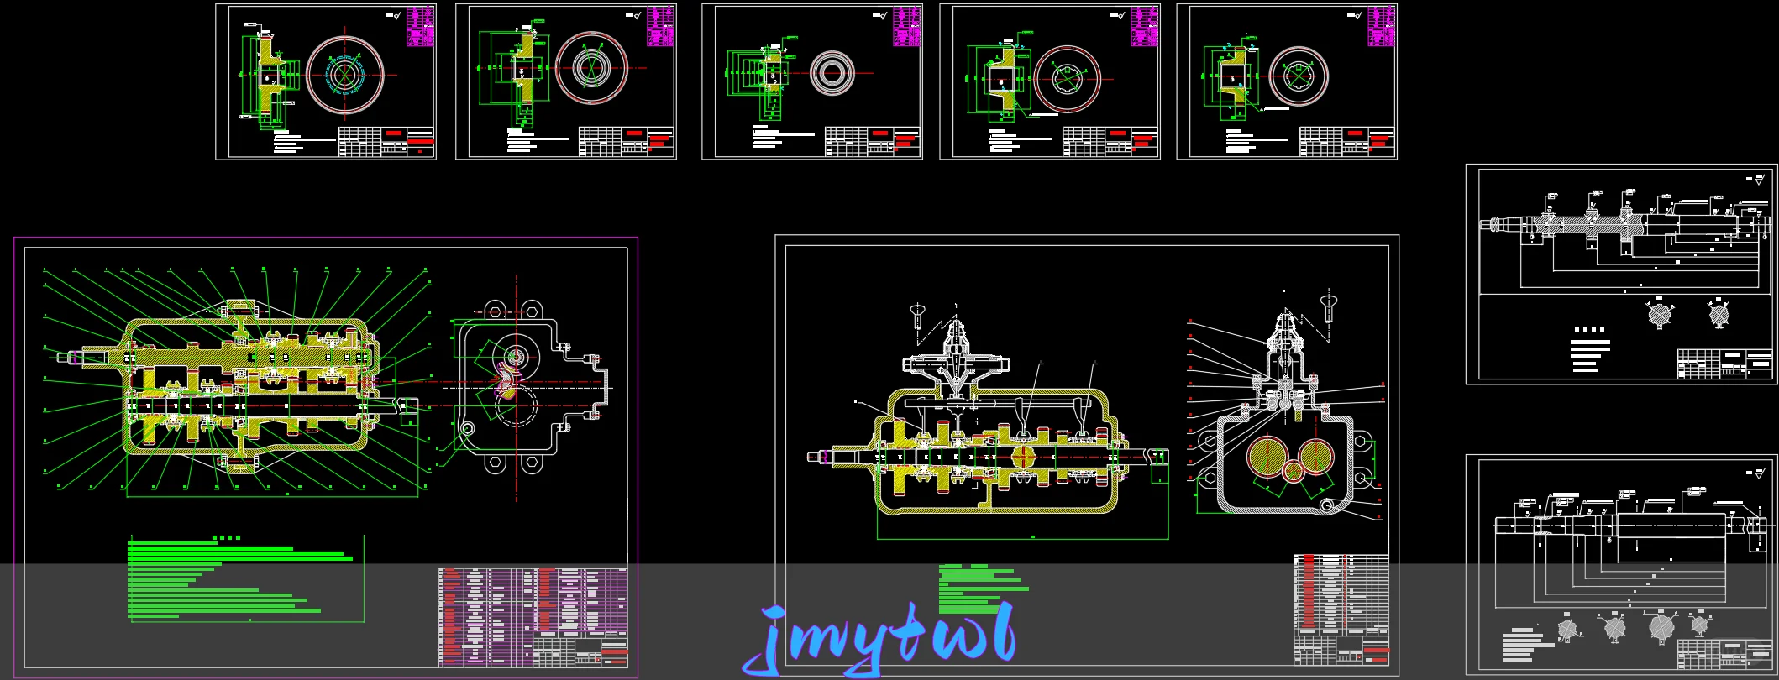The height and width of the screenshot is (680, 1779).
Task: Click the magenta parts list table in left assembly
Action: pyautogui.click(x=533, y=617)
